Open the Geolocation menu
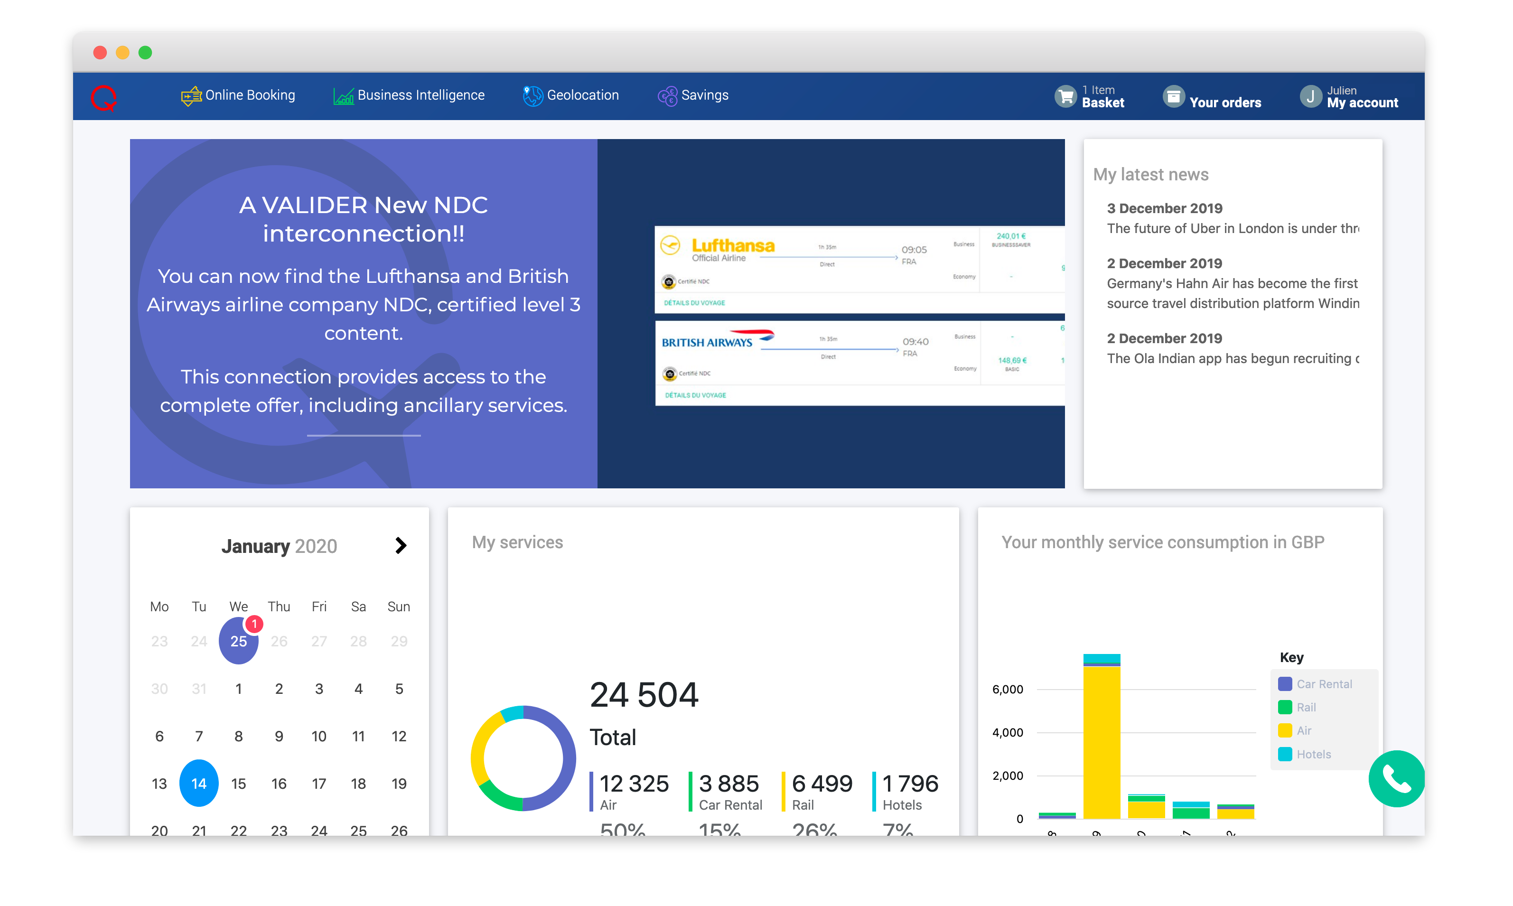 570,96
